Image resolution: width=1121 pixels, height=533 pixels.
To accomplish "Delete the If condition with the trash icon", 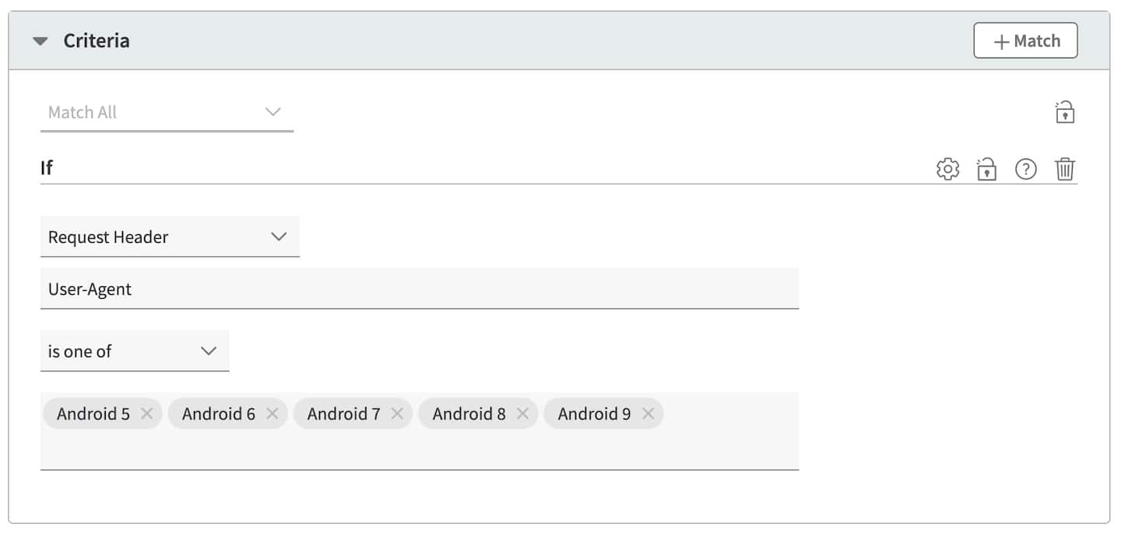I will pyautogui.click(x=1065, y=169).
